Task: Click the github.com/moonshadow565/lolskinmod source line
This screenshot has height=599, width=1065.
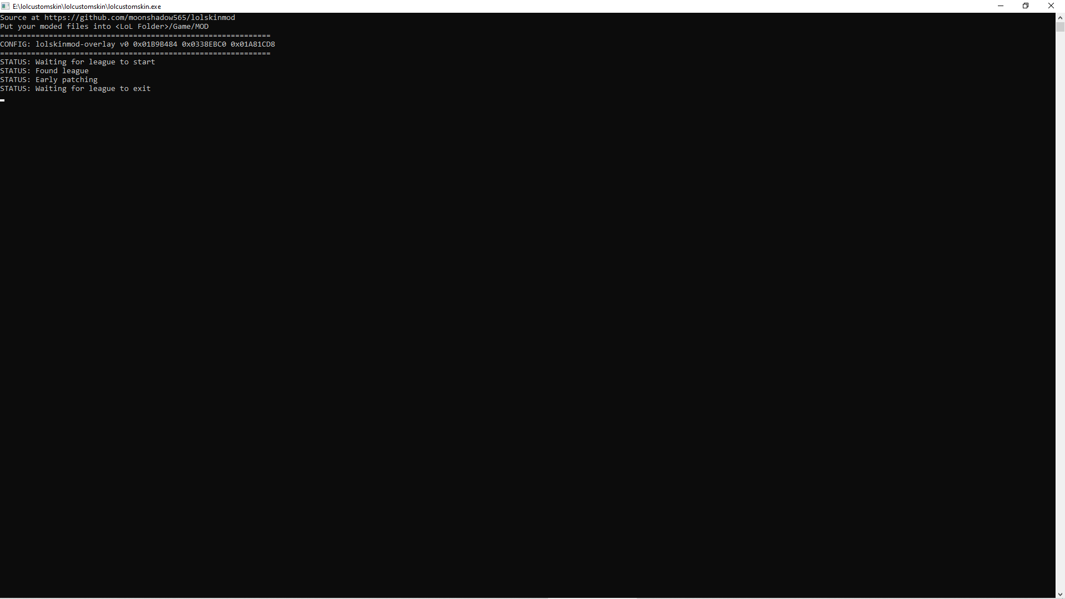Action: [118, 18]
